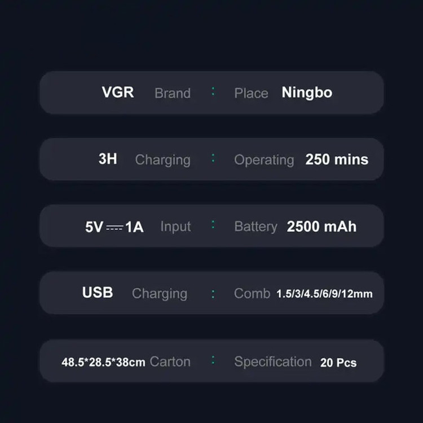
Task: Select the Input label
Action: tap(175, 227)
